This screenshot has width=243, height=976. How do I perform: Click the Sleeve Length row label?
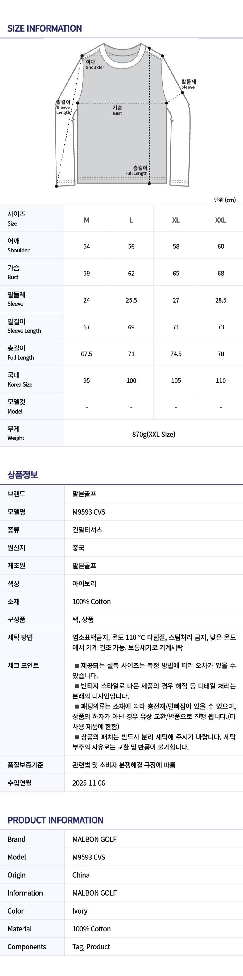click(x=24, y=326)
